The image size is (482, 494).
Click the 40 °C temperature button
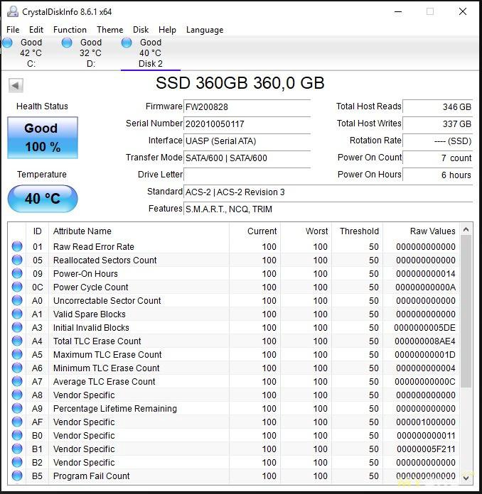click(42, 199)
